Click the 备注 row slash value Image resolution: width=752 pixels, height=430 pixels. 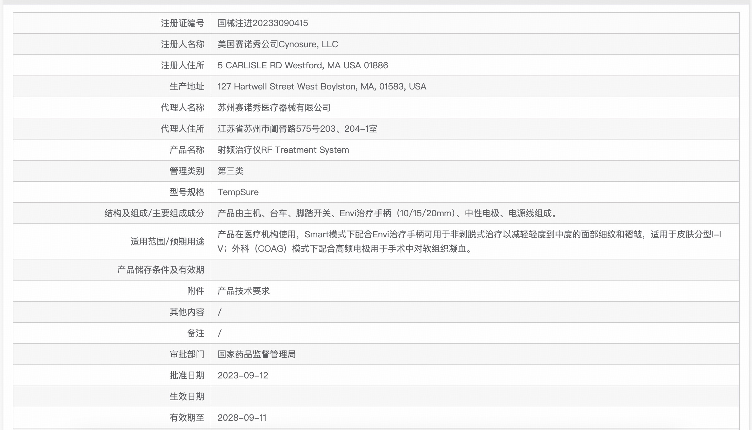click(220, 333)
